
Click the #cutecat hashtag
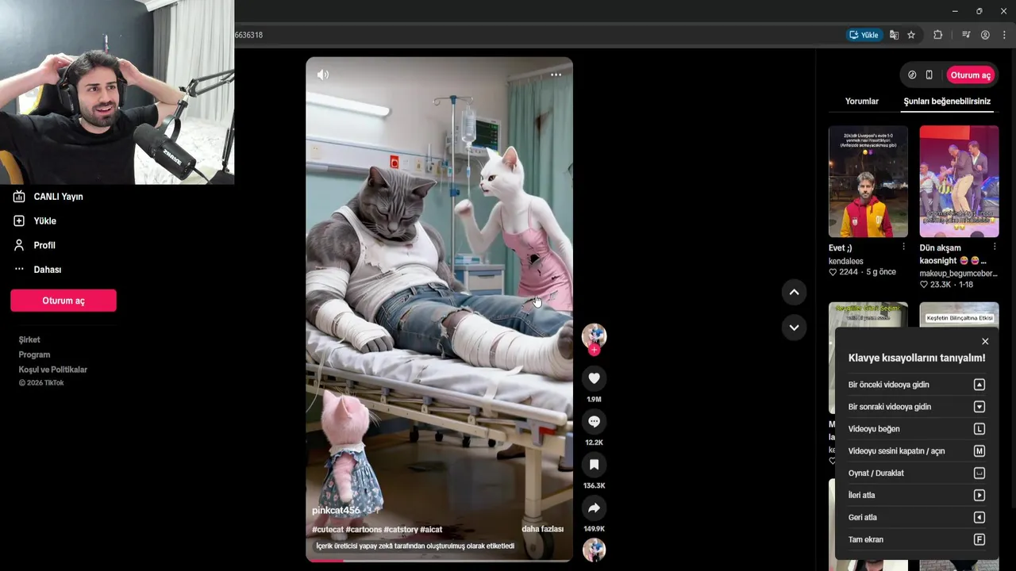(x=328, y=530)
